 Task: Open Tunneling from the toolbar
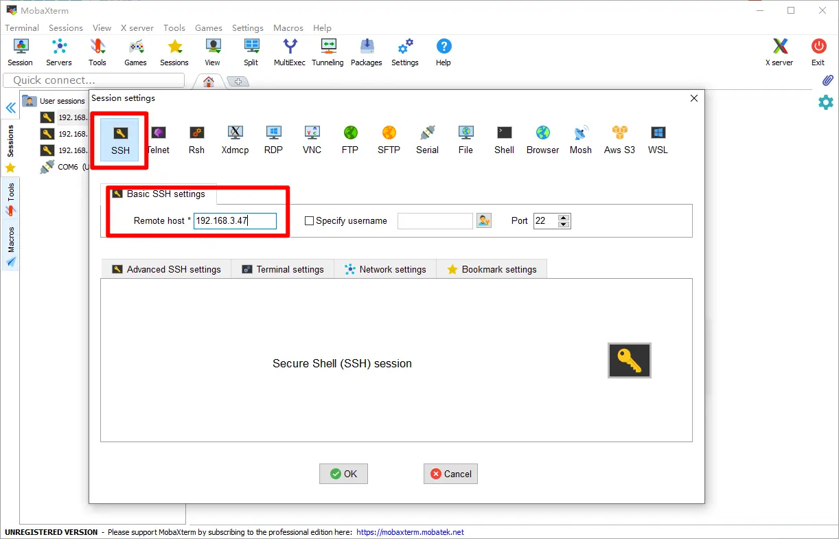coord(328,52)
